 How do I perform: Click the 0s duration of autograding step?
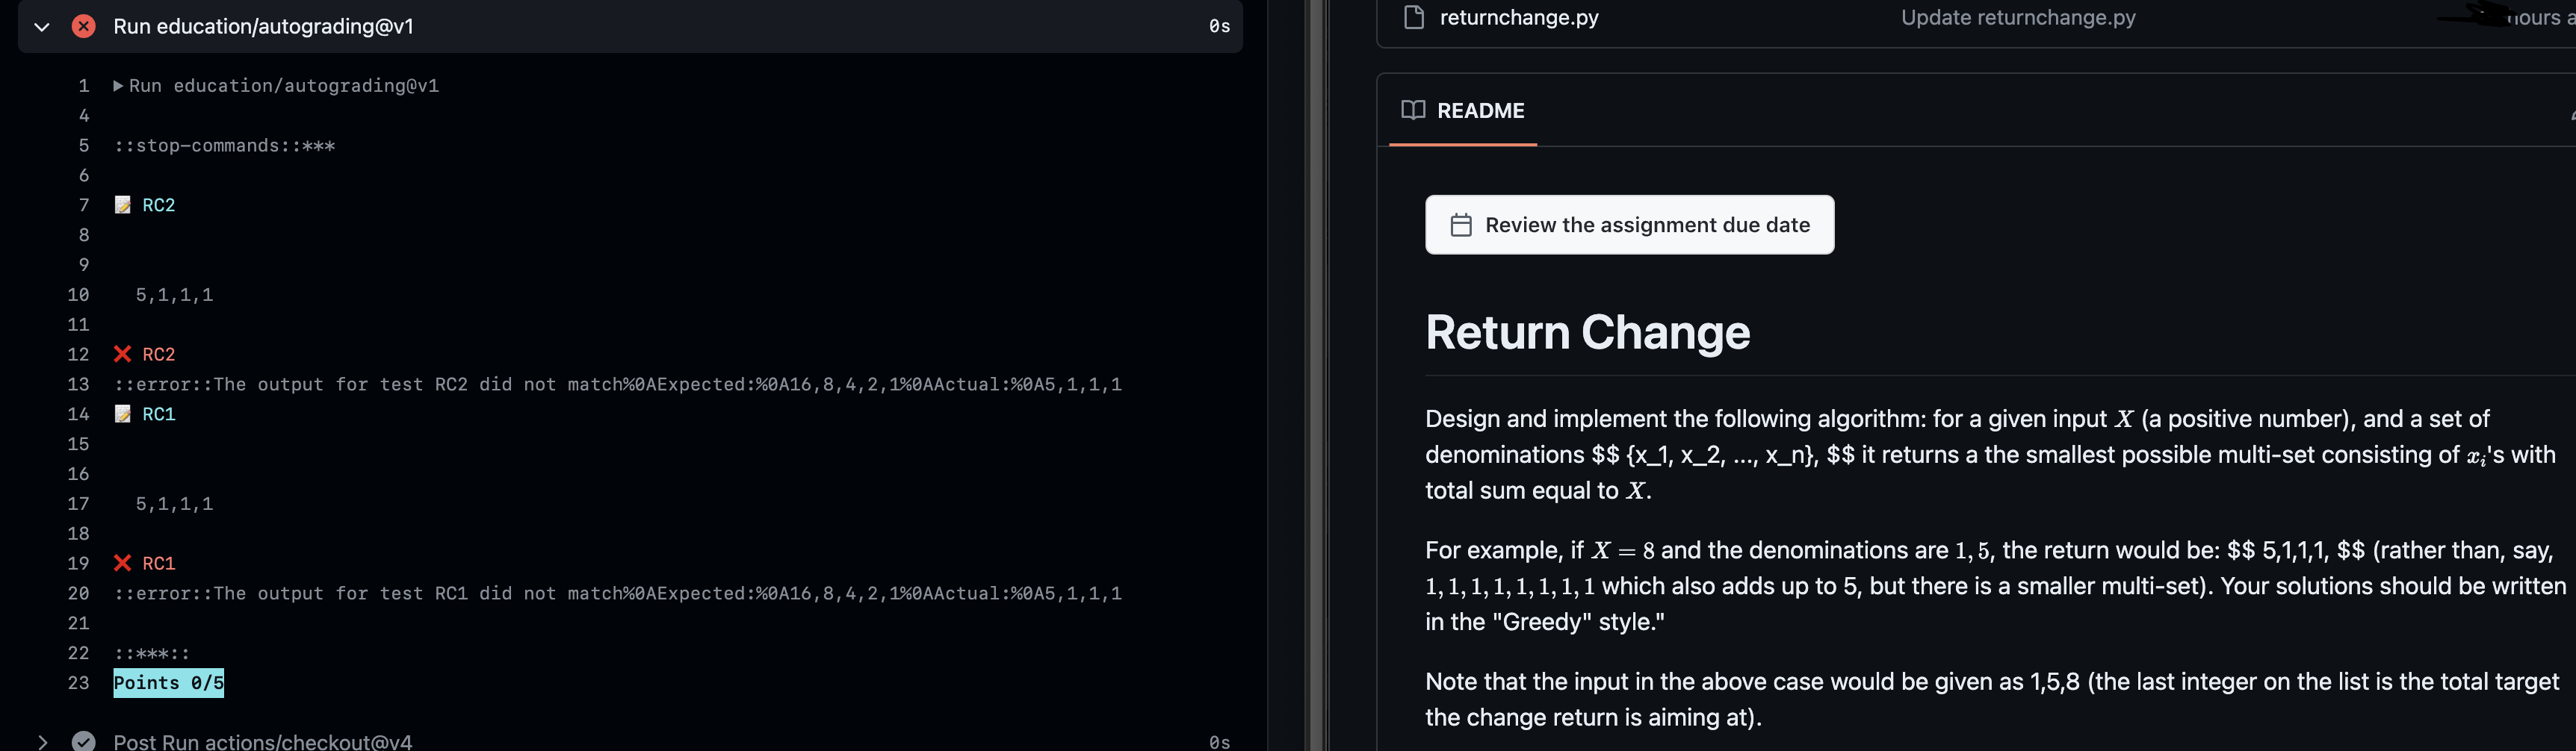(x=1219, y=27)
